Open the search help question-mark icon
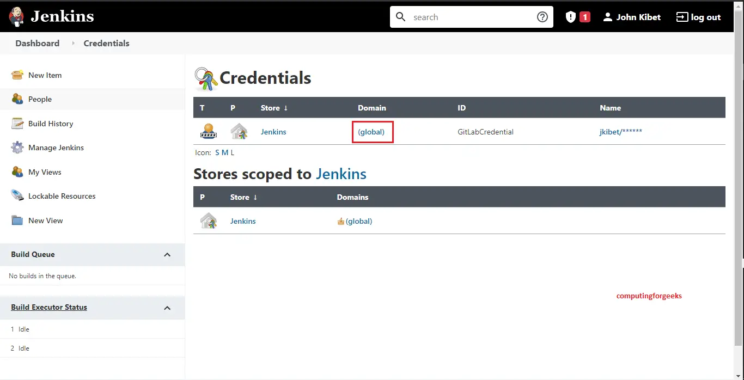 coord(542,17)
